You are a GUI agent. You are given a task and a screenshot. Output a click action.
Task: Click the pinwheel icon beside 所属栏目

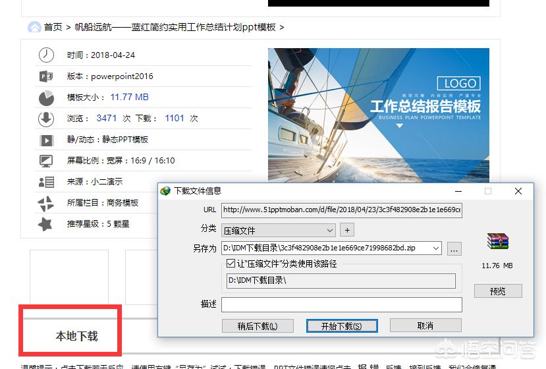click(x=46, y=204)
